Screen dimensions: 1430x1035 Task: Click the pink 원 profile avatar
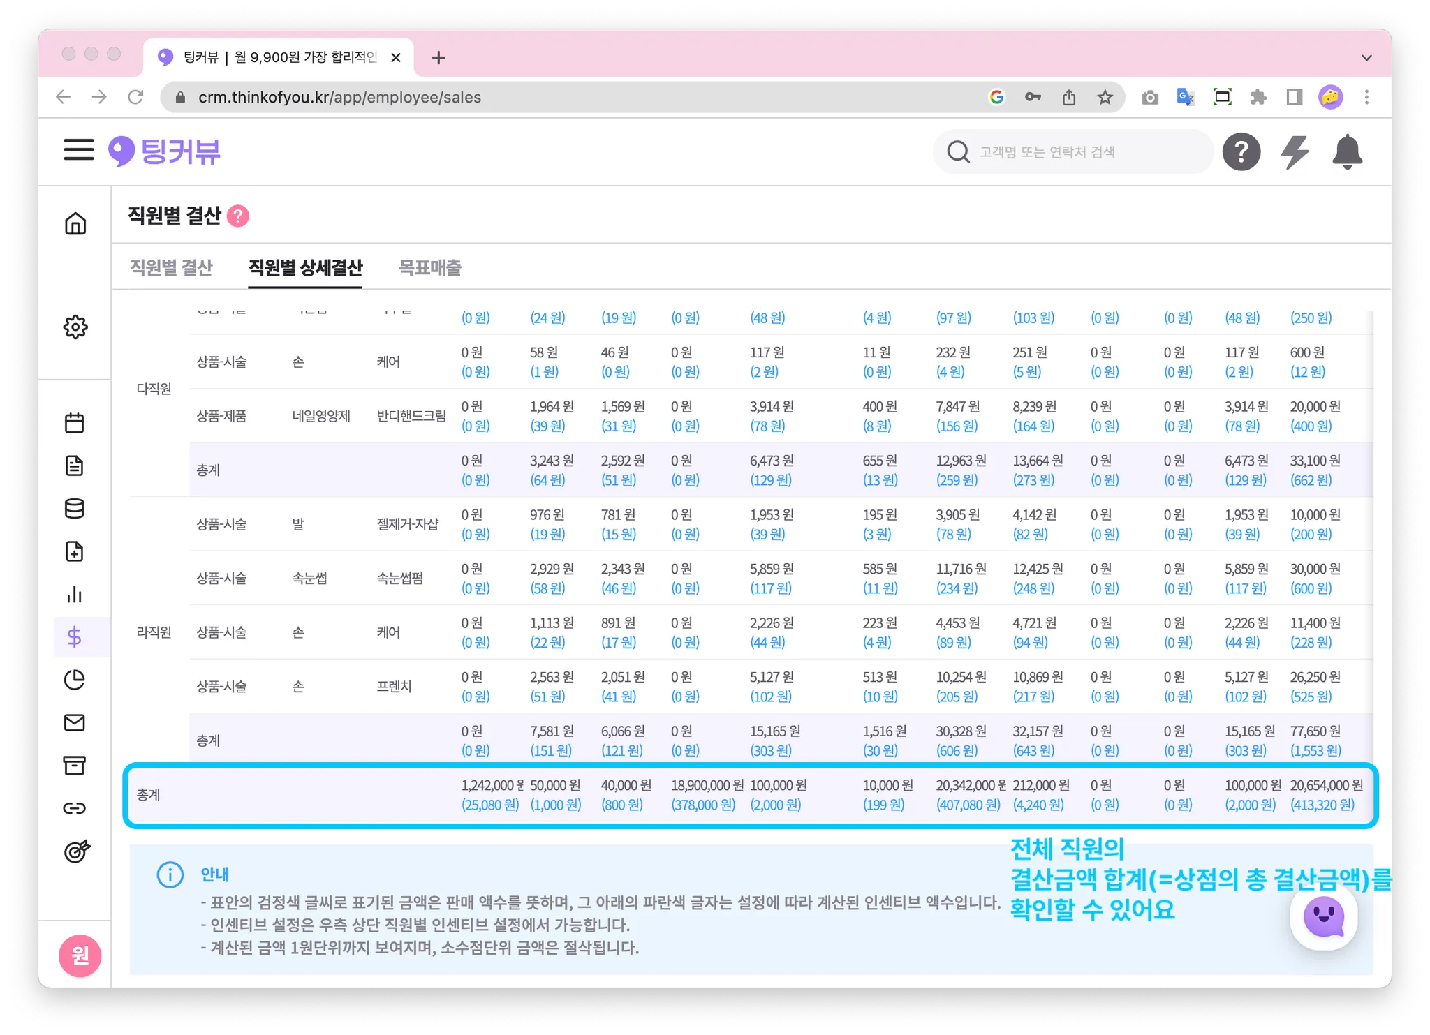point(80,955)
